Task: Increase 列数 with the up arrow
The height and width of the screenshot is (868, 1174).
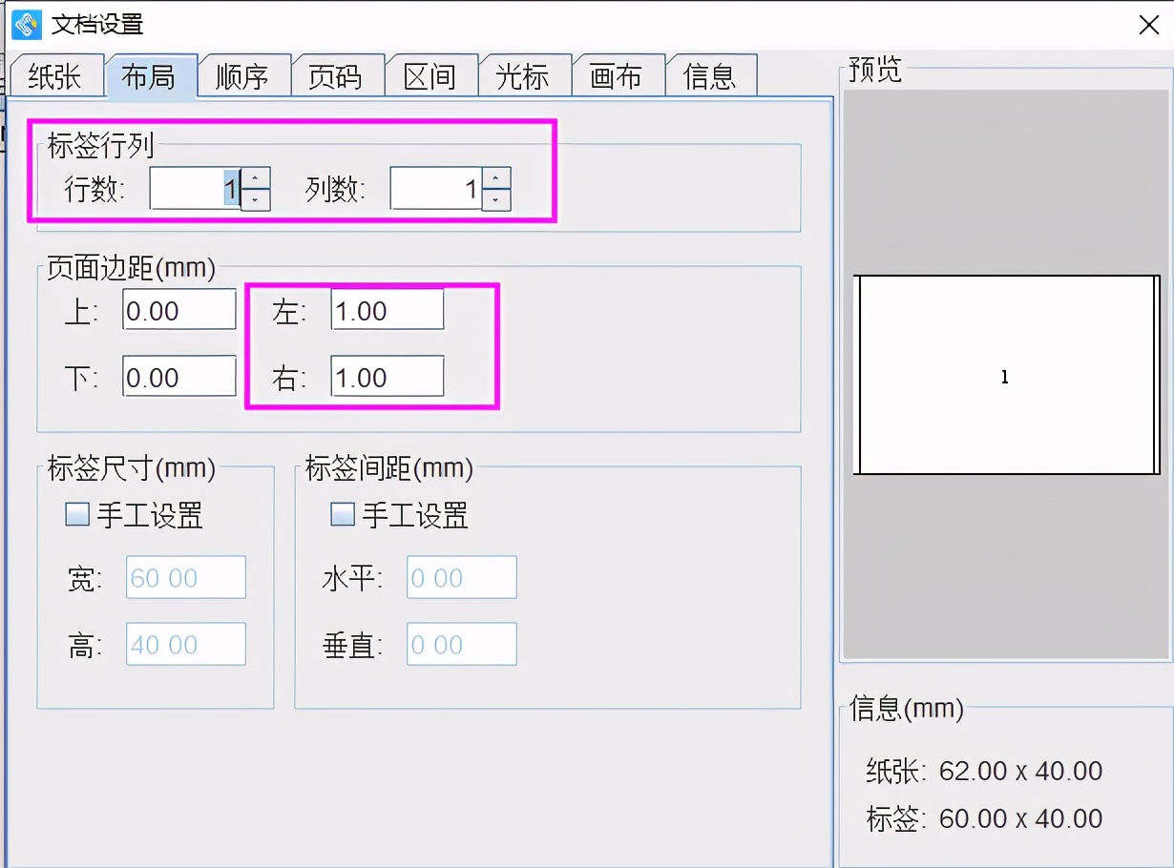Action: (x=496, y=178)
